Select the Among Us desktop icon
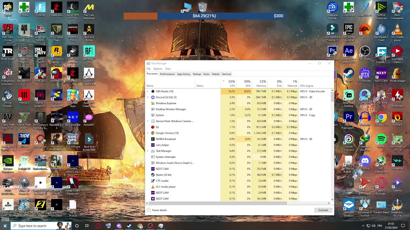The width and height of the screenshot is (410, 230). pyautogui.click(x=57, y=75)
